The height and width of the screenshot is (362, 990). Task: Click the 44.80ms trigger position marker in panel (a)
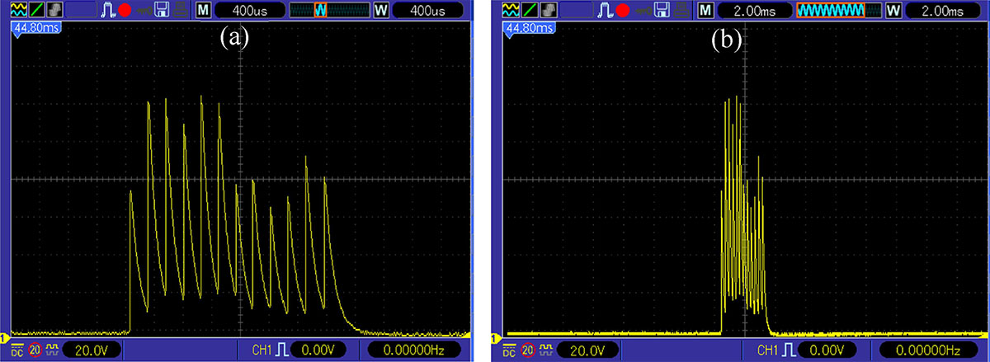tap(34, 27)
